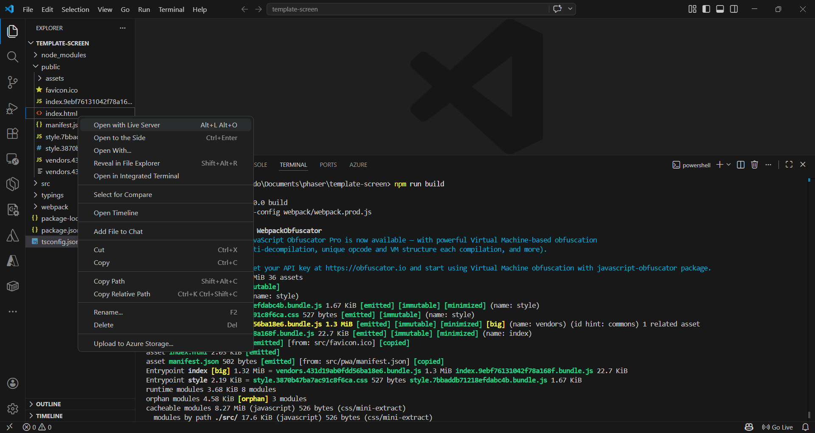Open the new terminal launch profile dropdown
Viewport: 815px width, 433px height.
pyautogui.click(x=729, y=165)
